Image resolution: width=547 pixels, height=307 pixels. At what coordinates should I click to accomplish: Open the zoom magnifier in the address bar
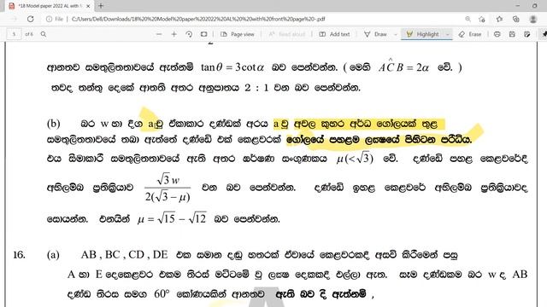click(x=468, y=19)
